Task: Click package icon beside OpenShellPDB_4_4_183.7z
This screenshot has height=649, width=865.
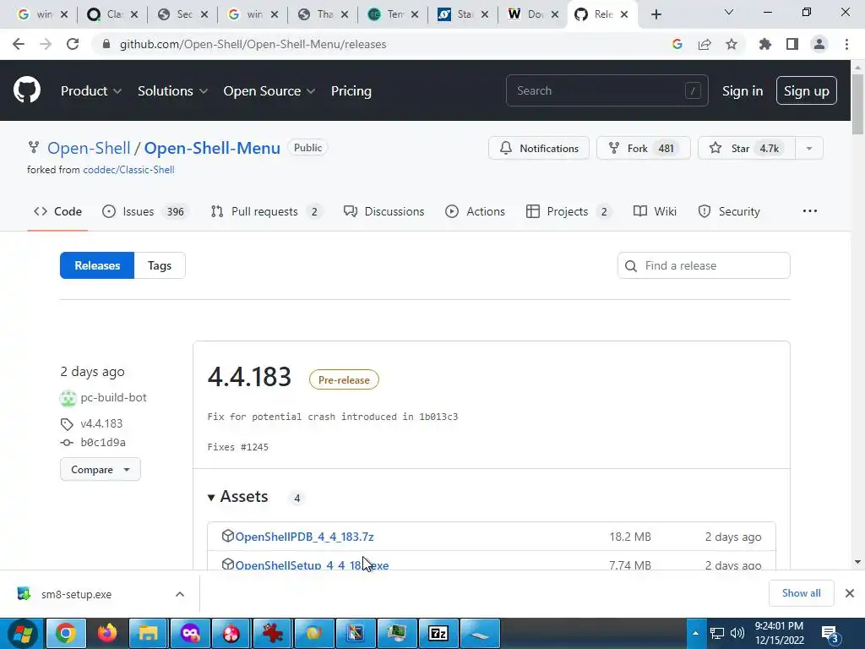Action: [x=227, y=536]
